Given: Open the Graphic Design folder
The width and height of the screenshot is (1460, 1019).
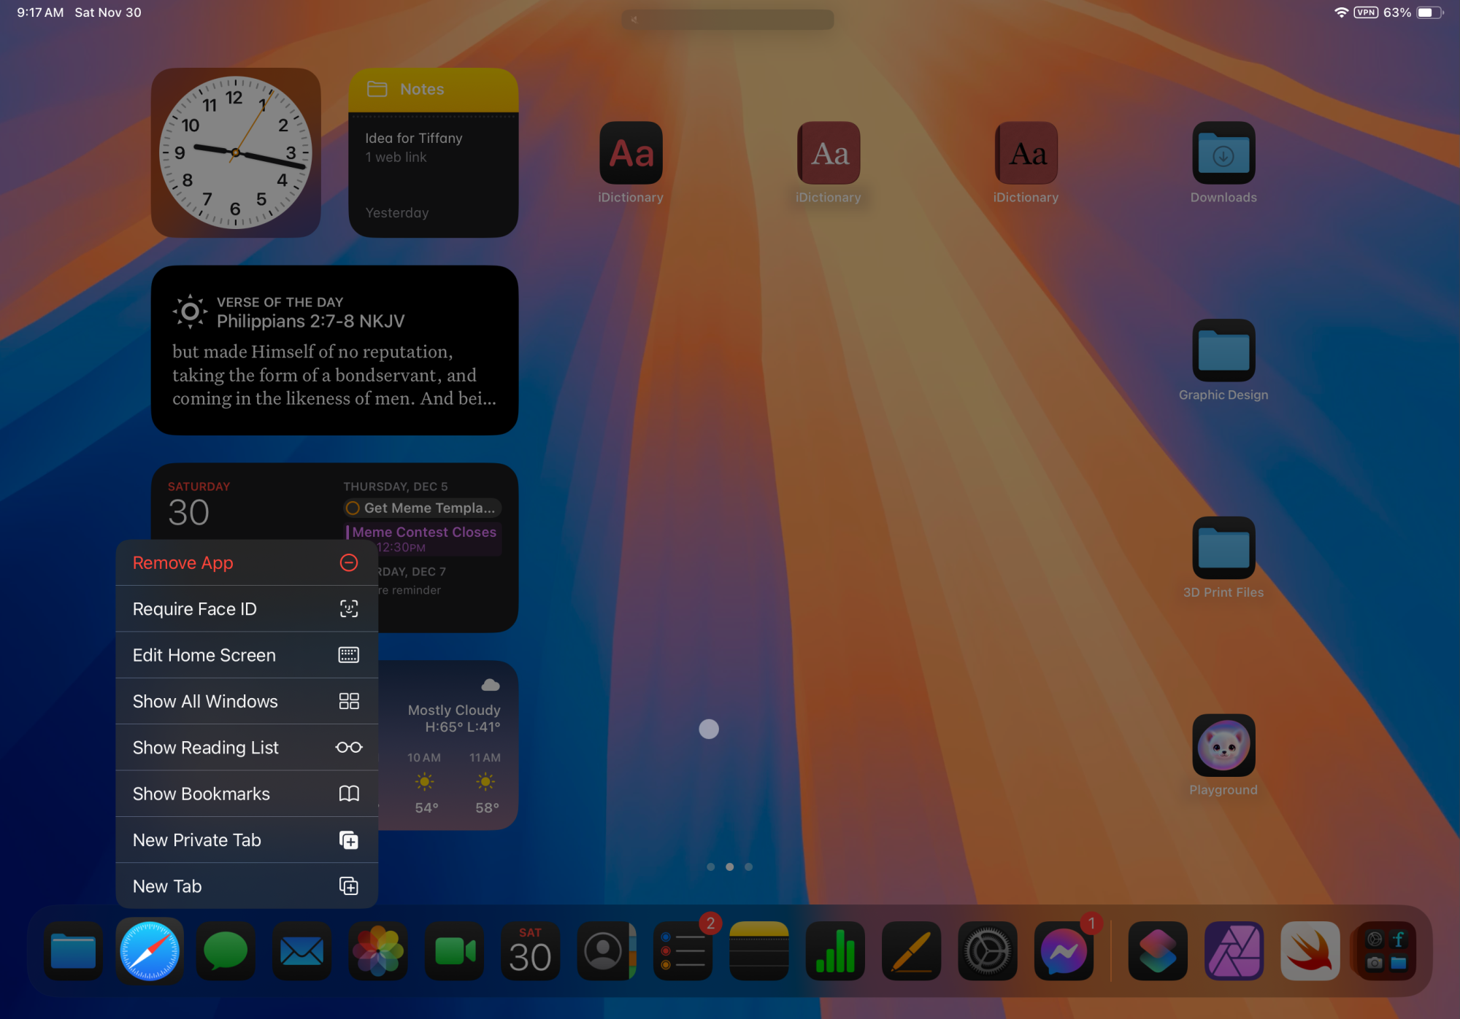Looking at the screenshot, I should tap(1223, 351).
